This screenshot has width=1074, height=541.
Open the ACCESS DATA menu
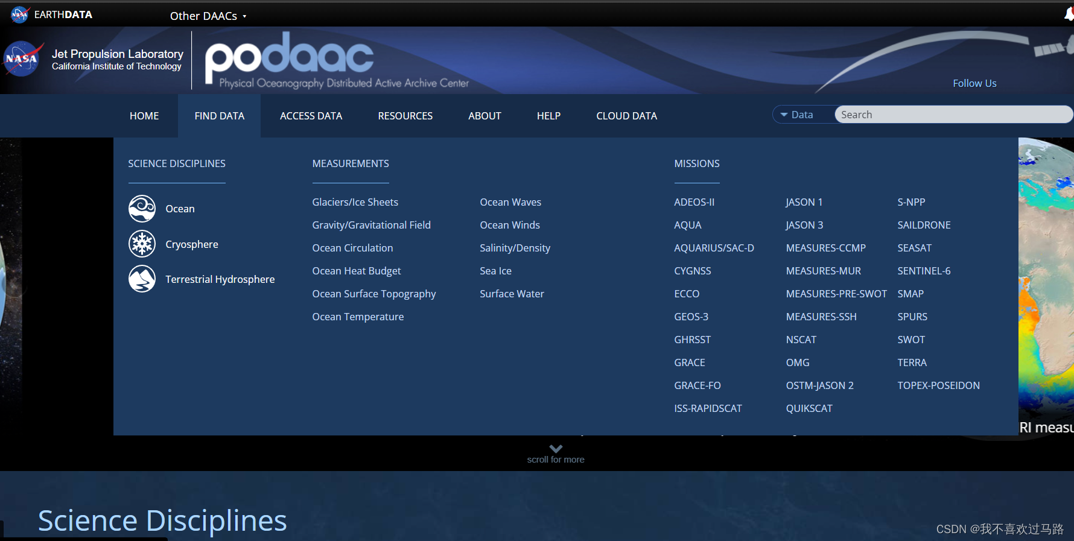[311, 116]
